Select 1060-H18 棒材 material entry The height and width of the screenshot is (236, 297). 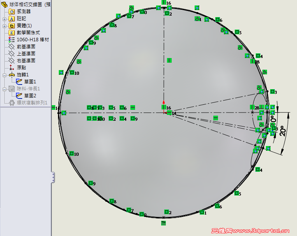pyautogui.click(x=33, y=40)
